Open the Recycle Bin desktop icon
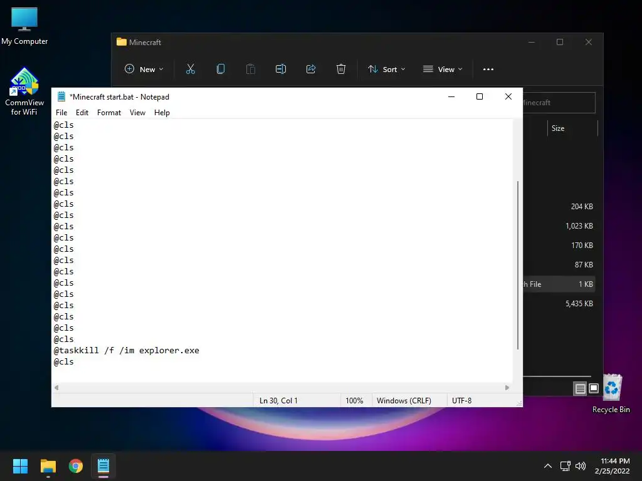 (611, 394)
